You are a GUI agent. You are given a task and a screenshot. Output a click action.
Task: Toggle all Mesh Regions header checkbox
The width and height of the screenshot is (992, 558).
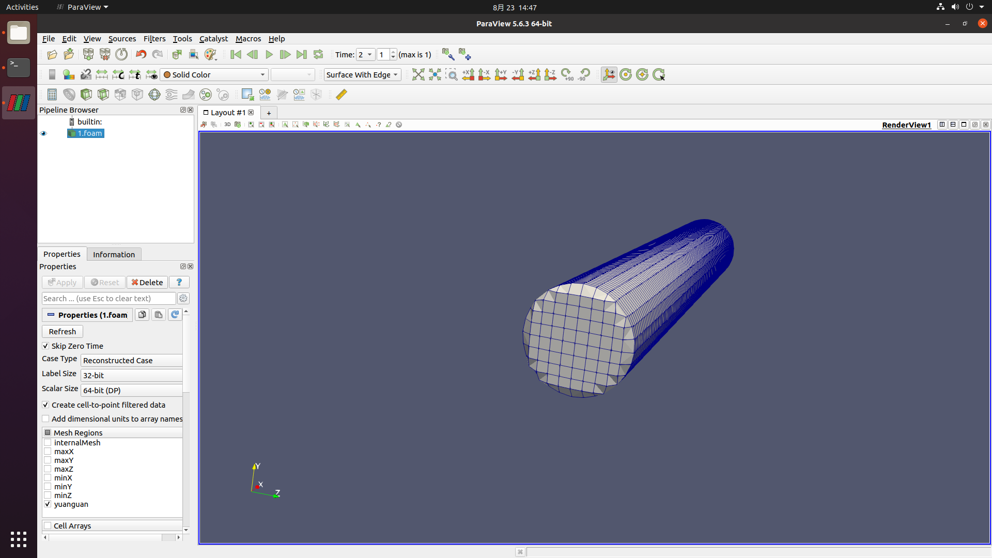(x=48, y=432)
